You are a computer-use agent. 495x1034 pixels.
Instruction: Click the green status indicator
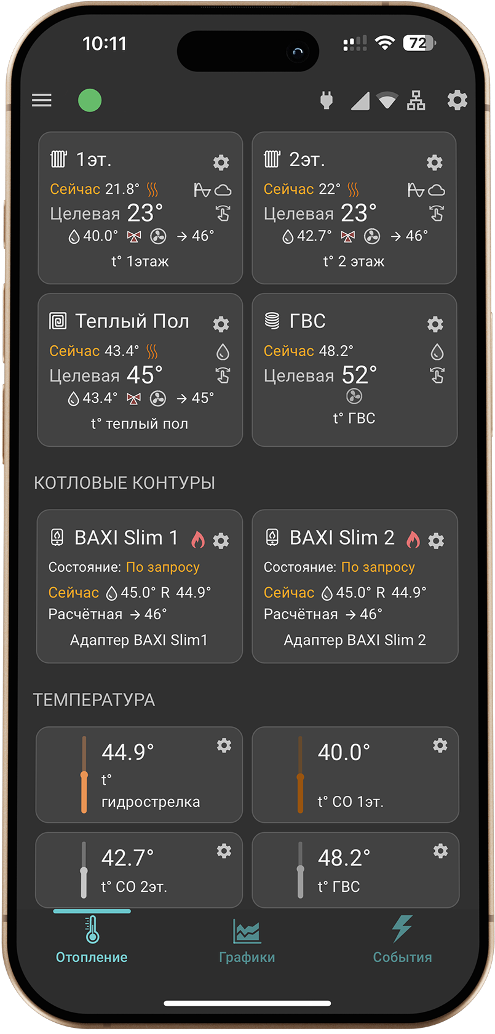[90, 100]
